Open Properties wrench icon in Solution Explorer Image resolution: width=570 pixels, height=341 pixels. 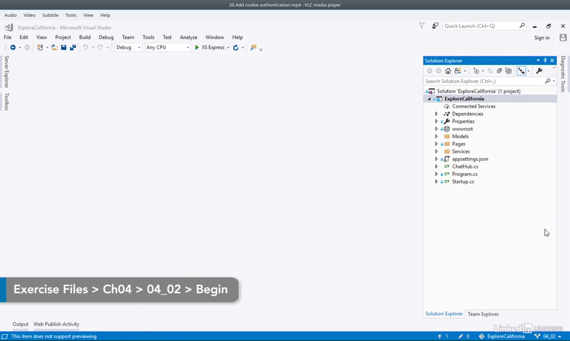539,71
